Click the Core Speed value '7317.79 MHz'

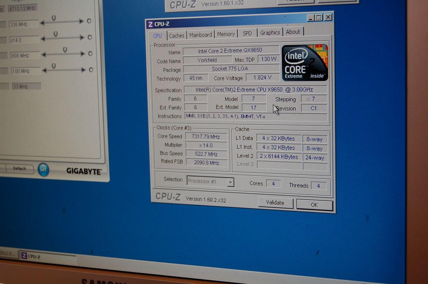pyautogui.click(x=206, y=137)
